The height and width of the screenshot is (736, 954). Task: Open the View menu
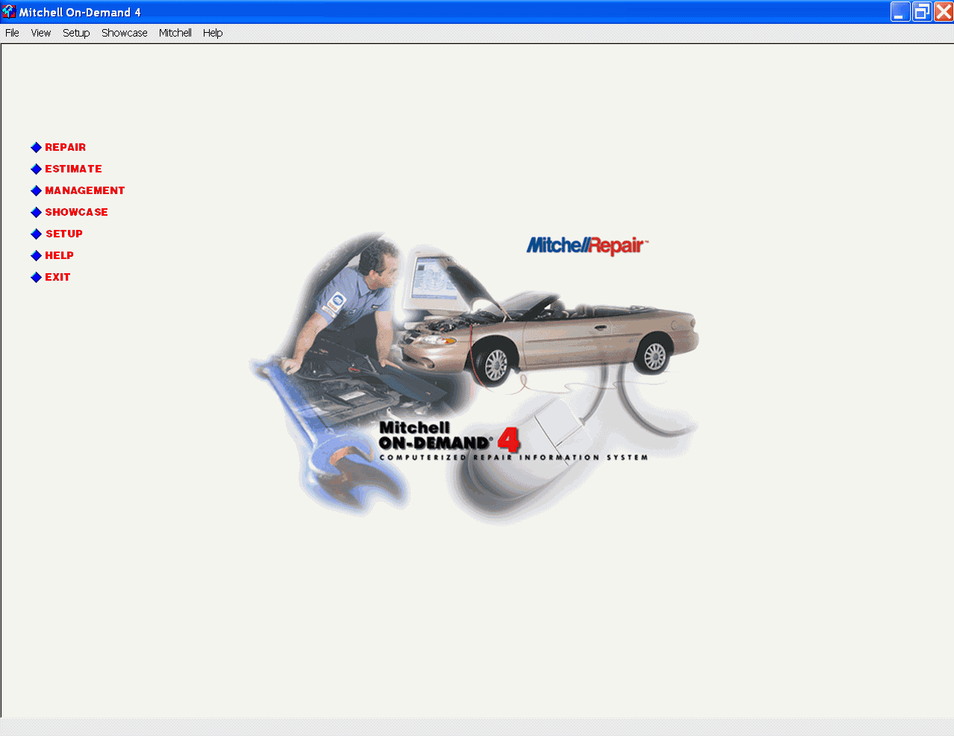coord(41,33)
